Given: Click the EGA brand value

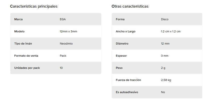Looking at the screenshot, I should pyautogui.click(x=63, y=19).
